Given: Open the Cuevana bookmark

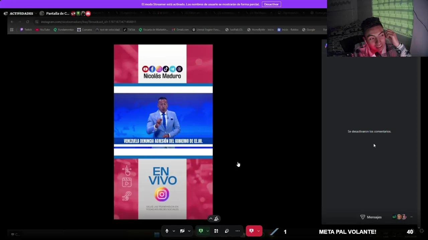Looking at the screenshot, I should tap(85, 30).
